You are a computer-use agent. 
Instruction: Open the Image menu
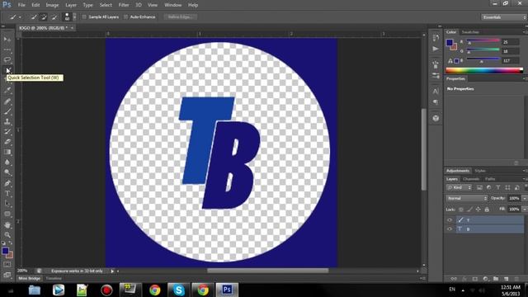click(x=52, y=5)
